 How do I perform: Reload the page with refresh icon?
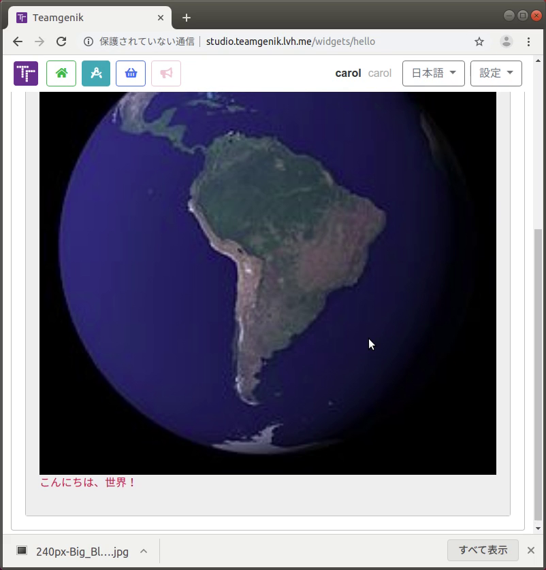(61, 41)
